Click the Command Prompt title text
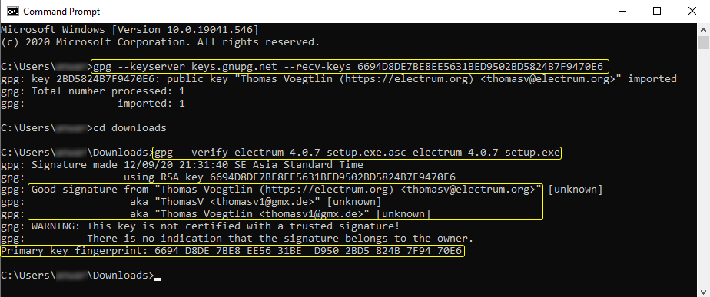 [61, 12]
